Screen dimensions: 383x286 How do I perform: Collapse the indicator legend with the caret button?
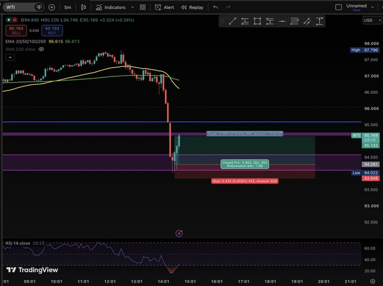pos(10,57)
